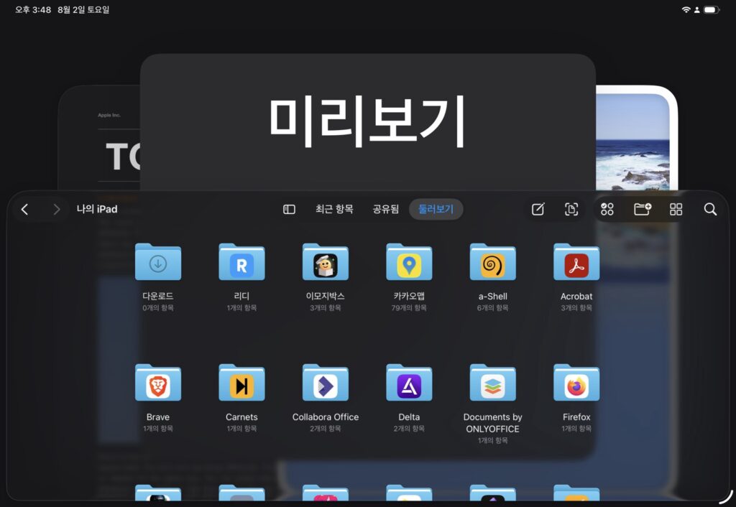736x507 pixels.
Task: Go back with the left chevron
Action: point(25,209)
